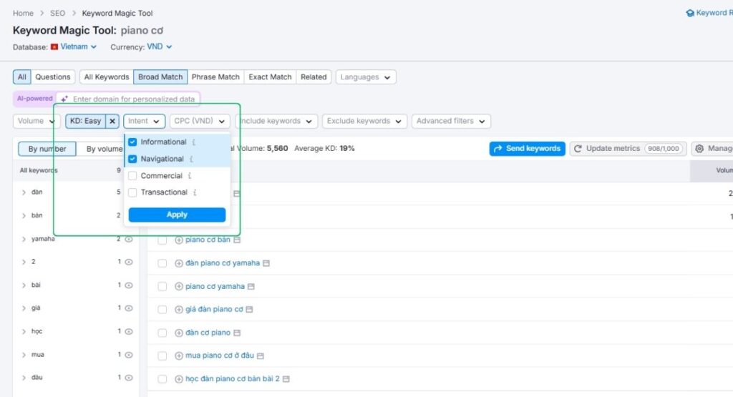
Task: Open the VND currency dropdown
Action: click(x=160, y=46)
